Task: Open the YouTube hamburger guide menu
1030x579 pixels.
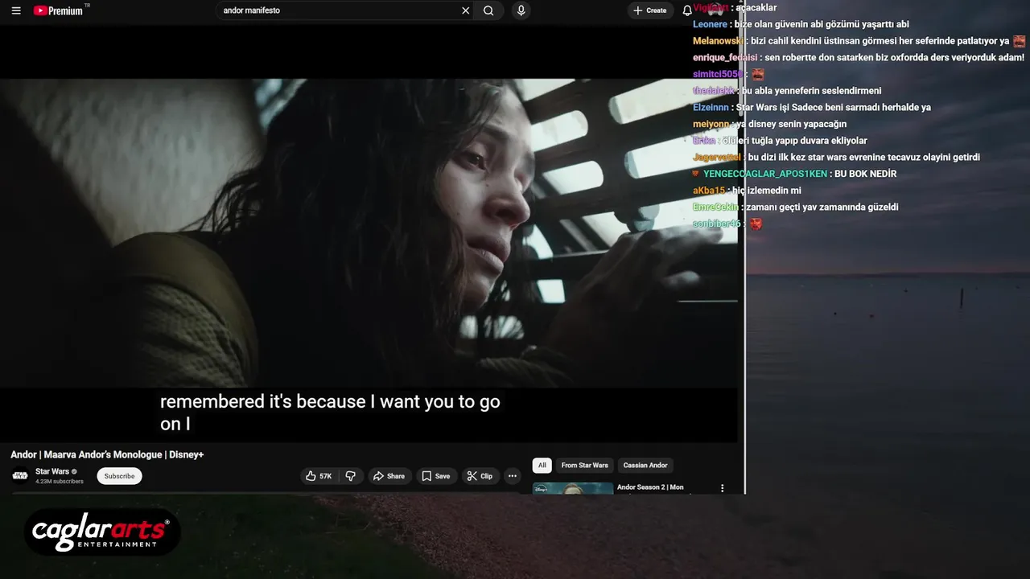Action: click(x=16, y=10)
